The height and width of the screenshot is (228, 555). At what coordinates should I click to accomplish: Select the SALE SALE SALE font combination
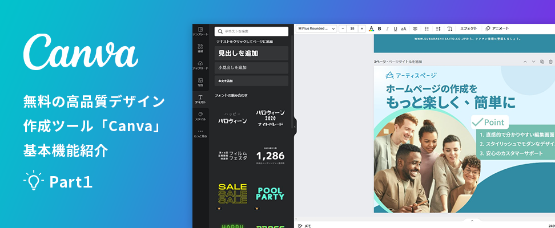pyautogui.click(x=232, y=194)
